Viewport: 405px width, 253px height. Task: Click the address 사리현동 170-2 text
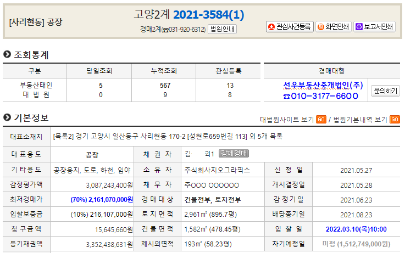point(163,136)
